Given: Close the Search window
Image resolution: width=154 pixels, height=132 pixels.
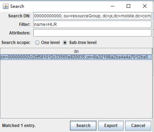Looking at the screenshot, I should pos(145,6).
